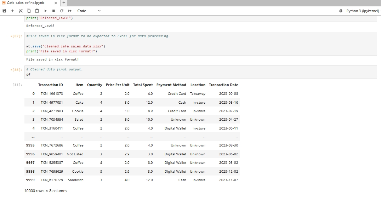Screen dimensions: 381x207
Task: Open a new launcher tab with plus
Action: pos(64,3)
